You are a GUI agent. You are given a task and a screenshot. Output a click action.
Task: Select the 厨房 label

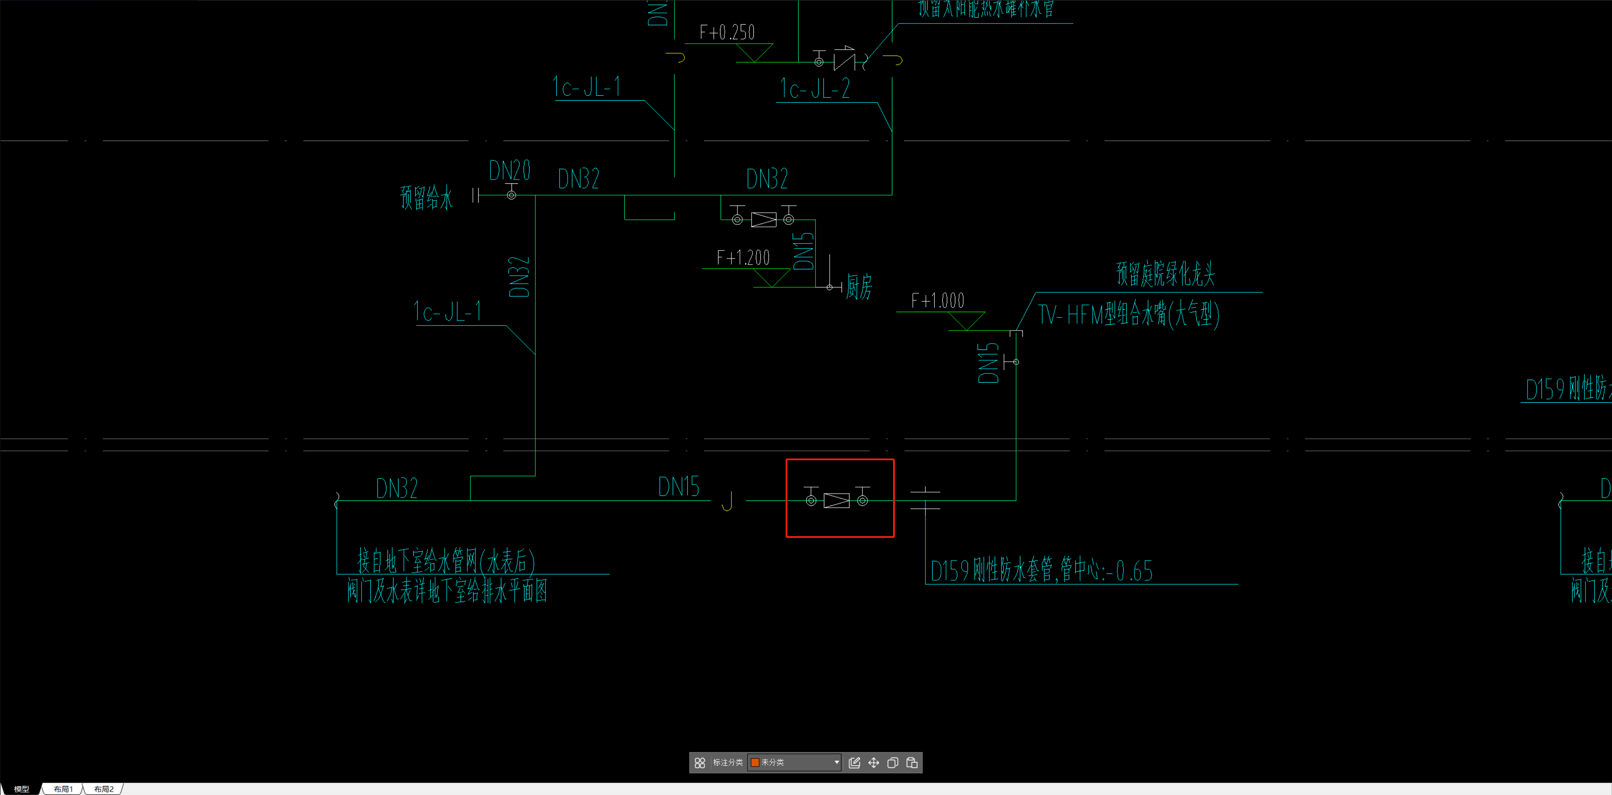click(859, 287)
